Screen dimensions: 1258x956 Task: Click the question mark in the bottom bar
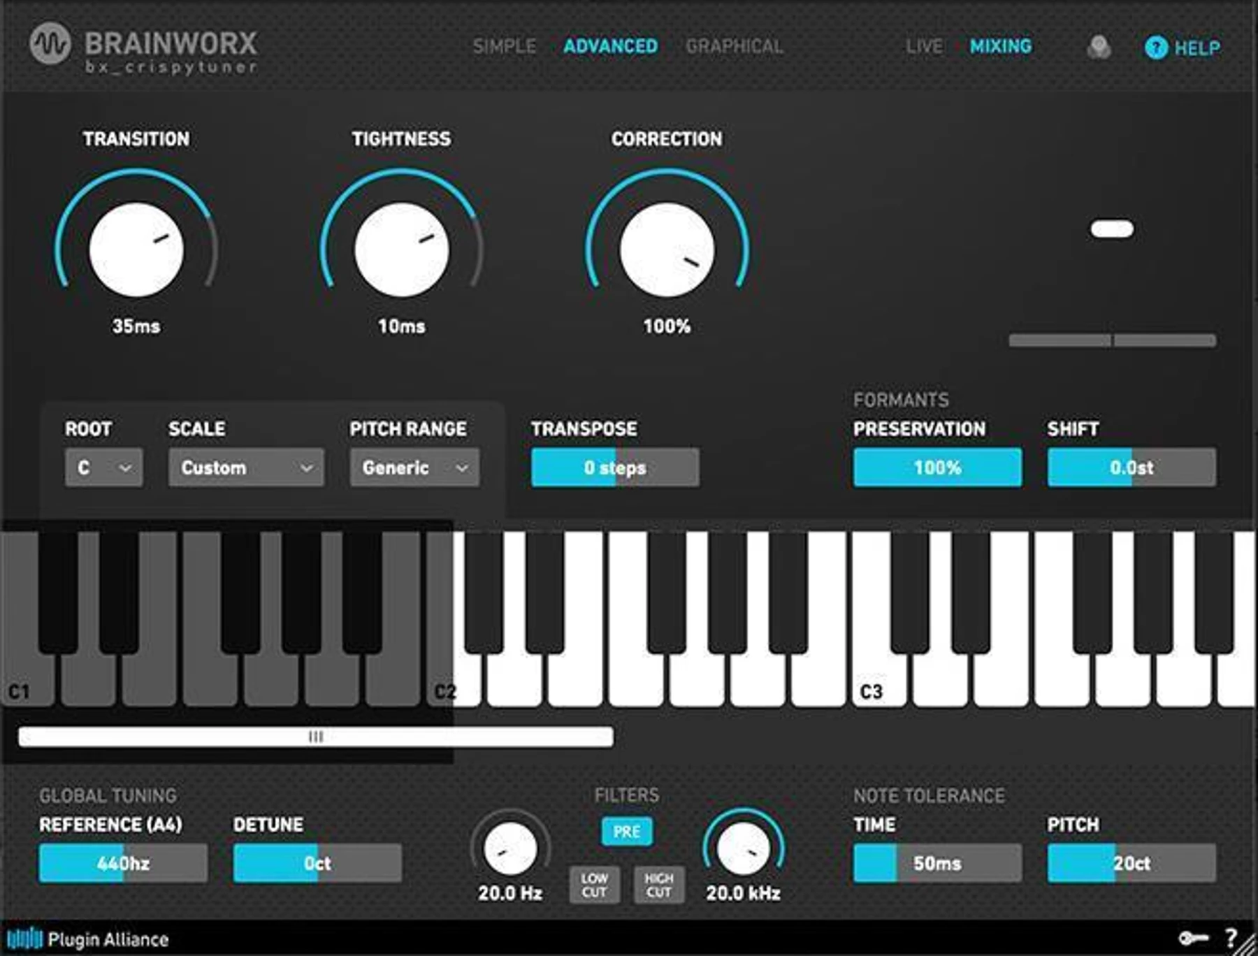coord(1231,938)
